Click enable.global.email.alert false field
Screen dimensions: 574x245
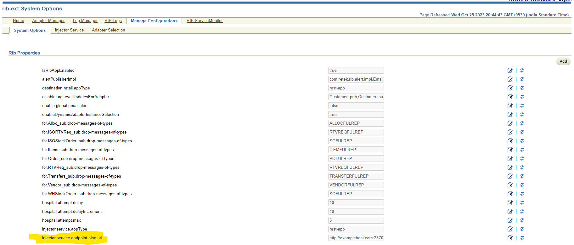(x=356, y=105)
